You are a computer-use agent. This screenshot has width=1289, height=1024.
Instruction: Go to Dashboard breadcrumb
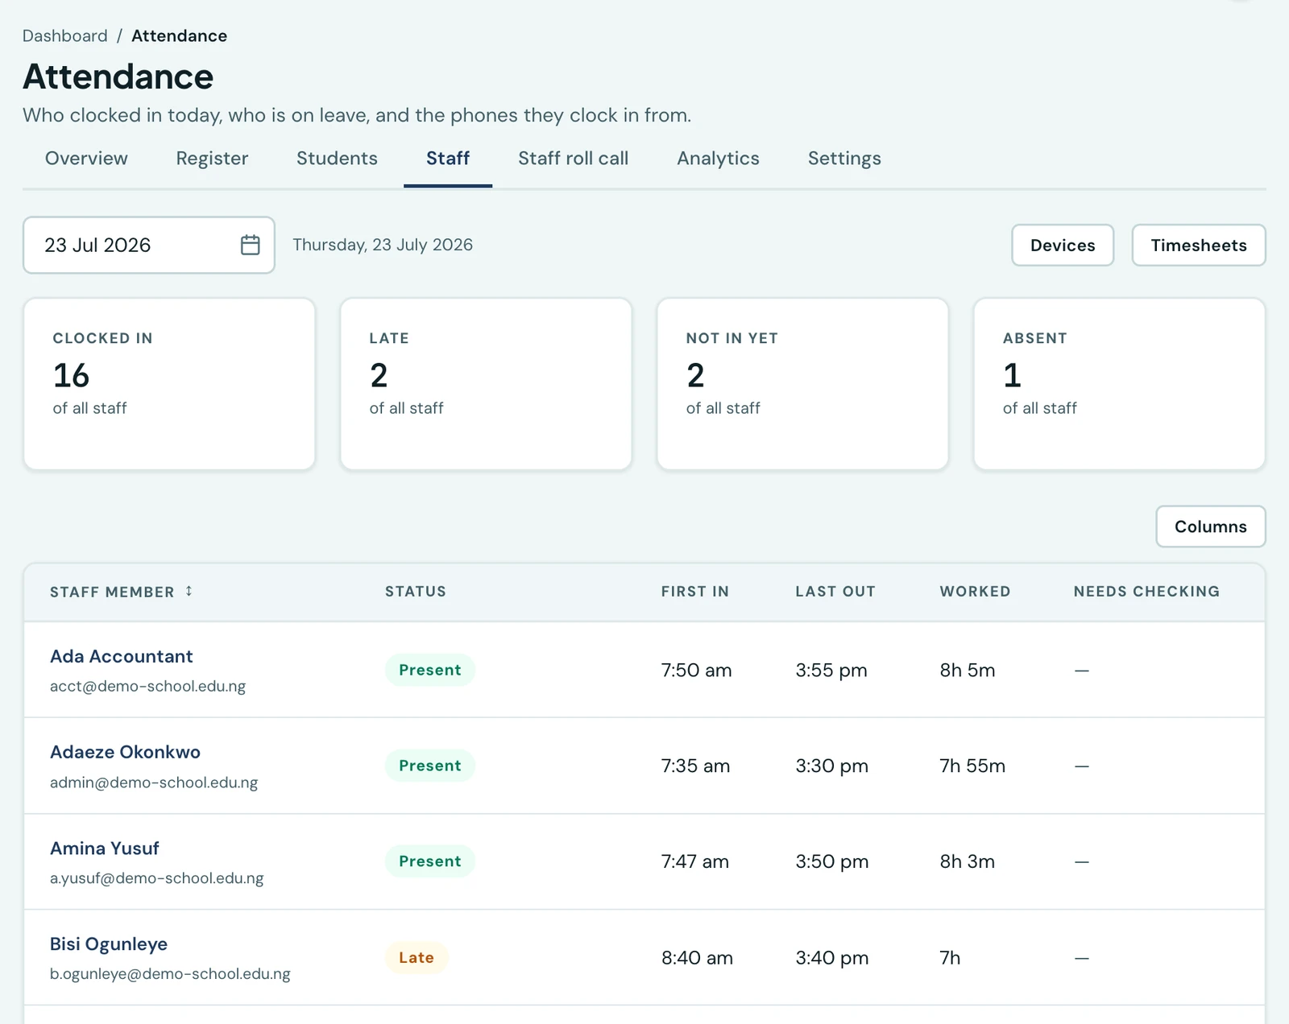64,35
